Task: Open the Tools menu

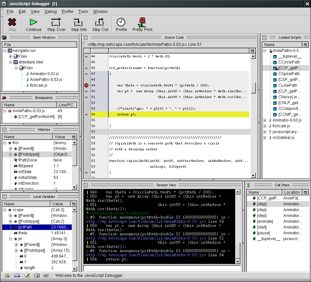Action: click(x=83, y=12)
